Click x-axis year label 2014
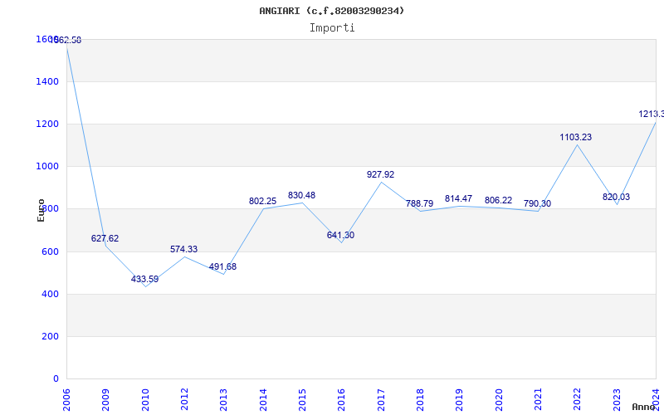 coord(263,400)
